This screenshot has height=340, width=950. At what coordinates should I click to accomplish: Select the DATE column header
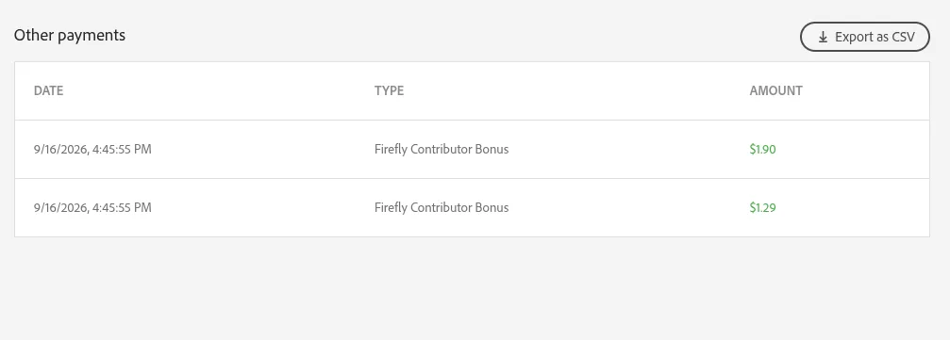[x=48, y=90]
